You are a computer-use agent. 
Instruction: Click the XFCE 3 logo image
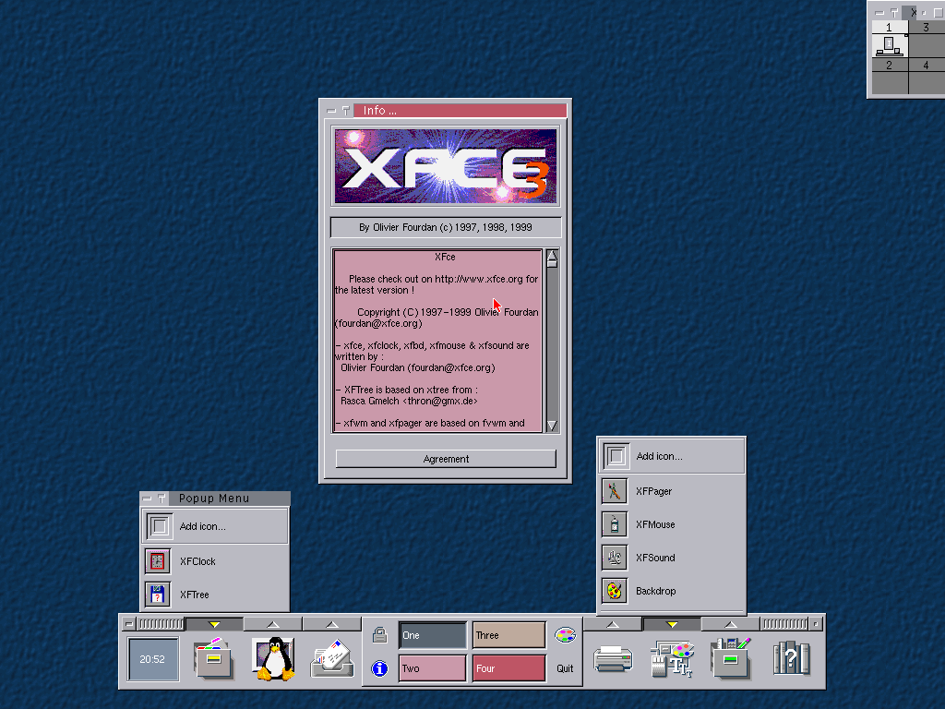point(446,166)
